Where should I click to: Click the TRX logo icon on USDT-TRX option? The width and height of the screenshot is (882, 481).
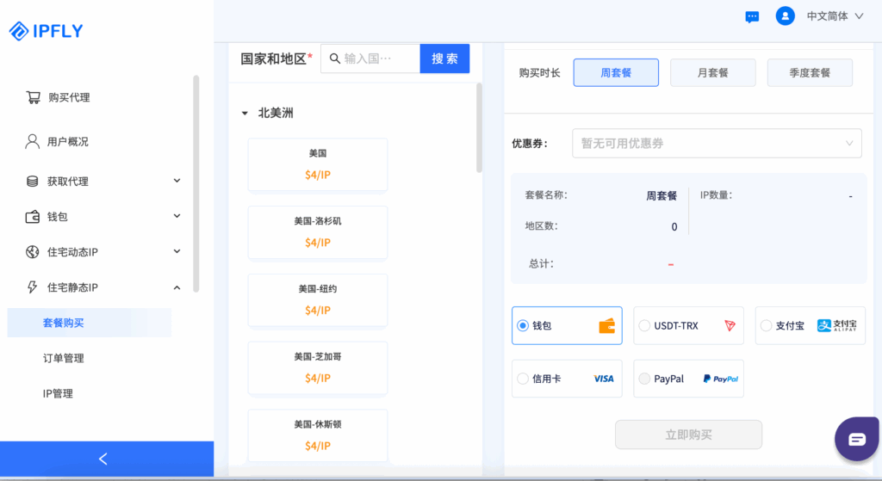click(730, 325)
